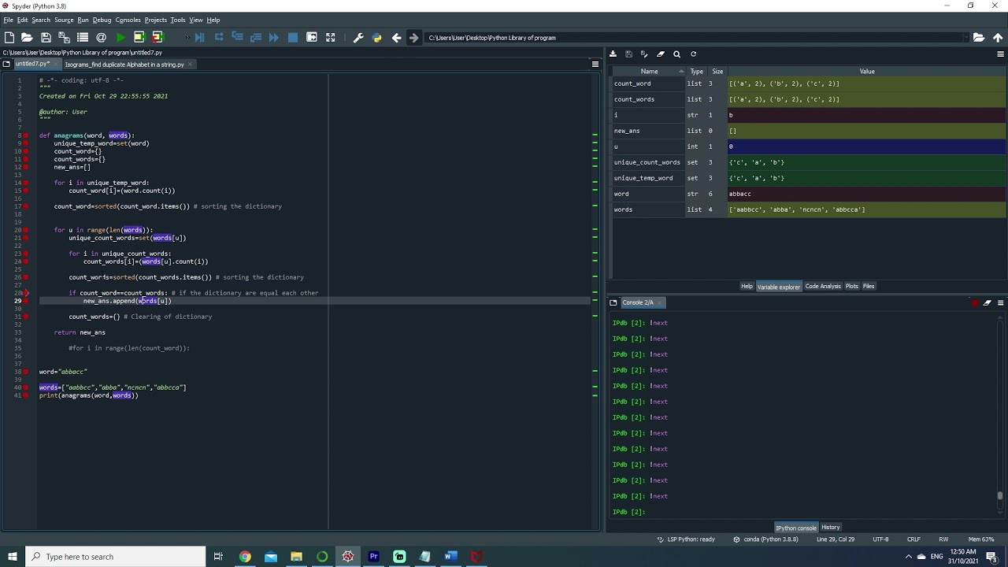Switch to Code Analysis tab
Viewport: 1008px width, 567px height.
point(823,287)
